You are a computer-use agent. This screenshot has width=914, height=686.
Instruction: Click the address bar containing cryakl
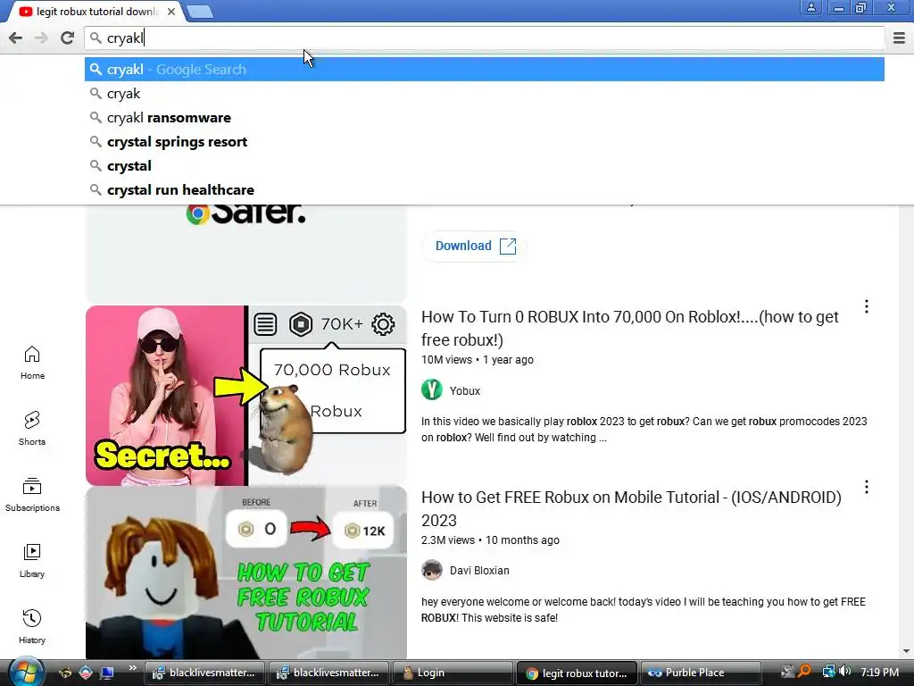pos(485,38)
